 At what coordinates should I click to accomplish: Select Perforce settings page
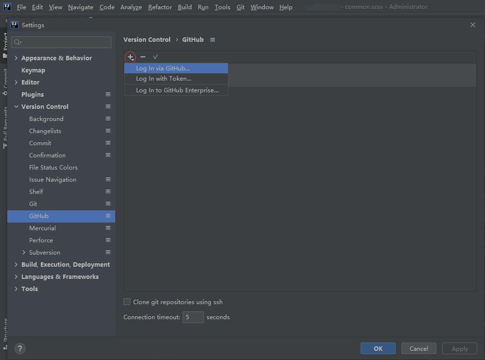[x=61, y=240]
